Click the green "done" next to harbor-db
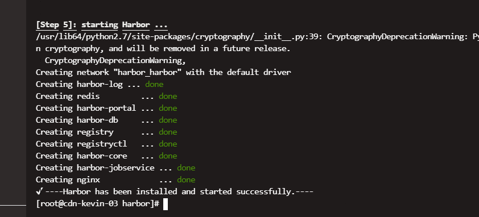479x217 pixels. tap(168, 120)
